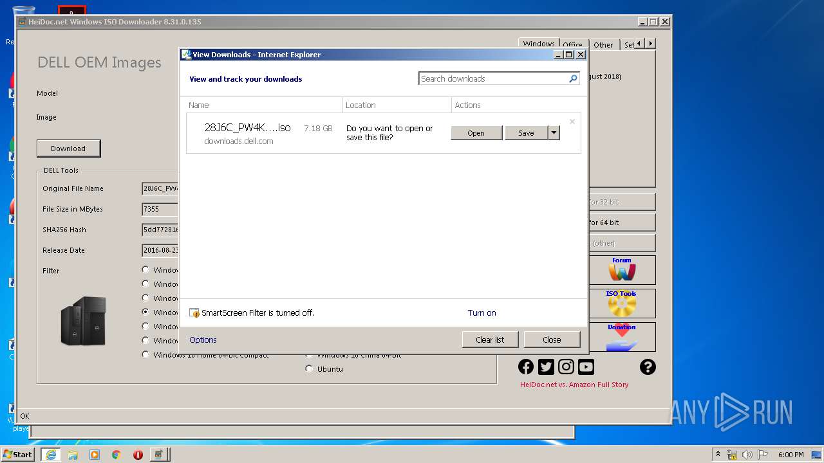Select Windows 10 China 64-bit radio option
824x463 pixels.
pos(309,355)
